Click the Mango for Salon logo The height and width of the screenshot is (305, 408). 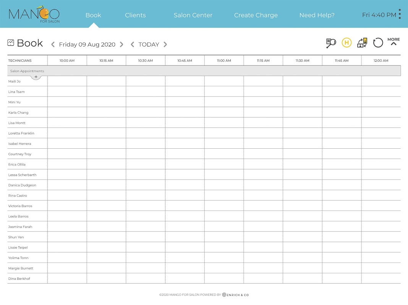coord(34,14)
